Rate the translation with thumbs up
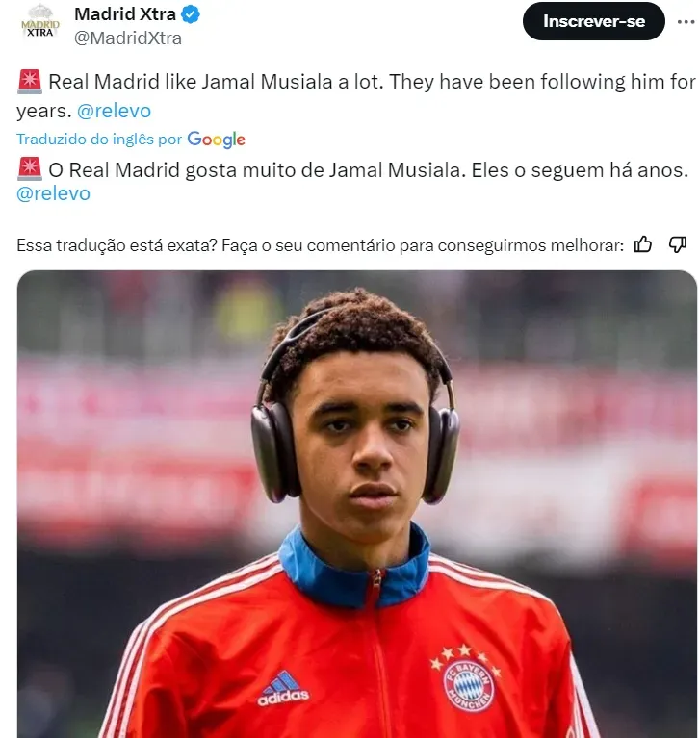The width and height of the screenshot is (699, 738). coord(642,244)
